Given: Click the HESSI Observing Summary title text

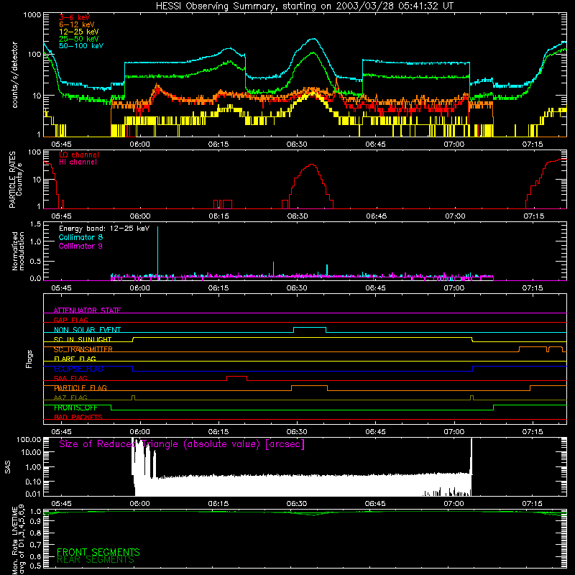Looking at the screenshot, I should click(304, 6).
